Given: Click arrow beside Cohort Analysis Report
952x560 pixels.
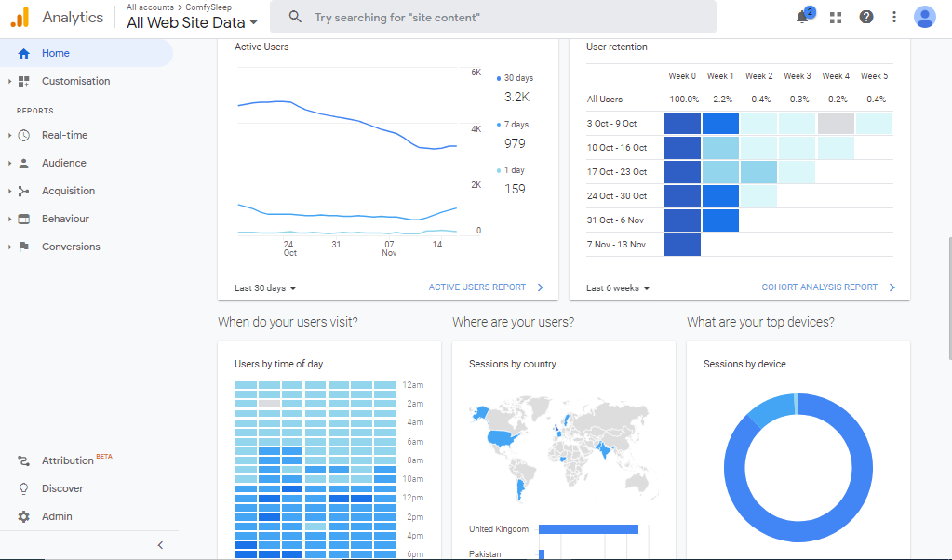Looking at the screenshot, I should pos(892,287).
